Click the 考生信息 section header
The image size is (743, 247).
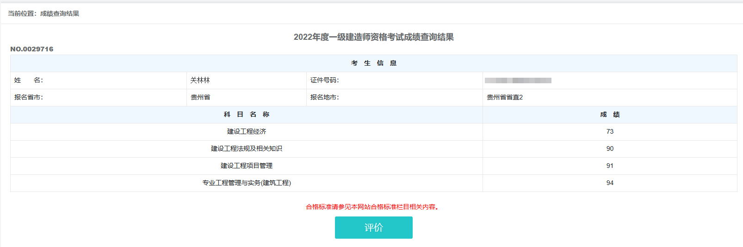[x=373, y=63]
